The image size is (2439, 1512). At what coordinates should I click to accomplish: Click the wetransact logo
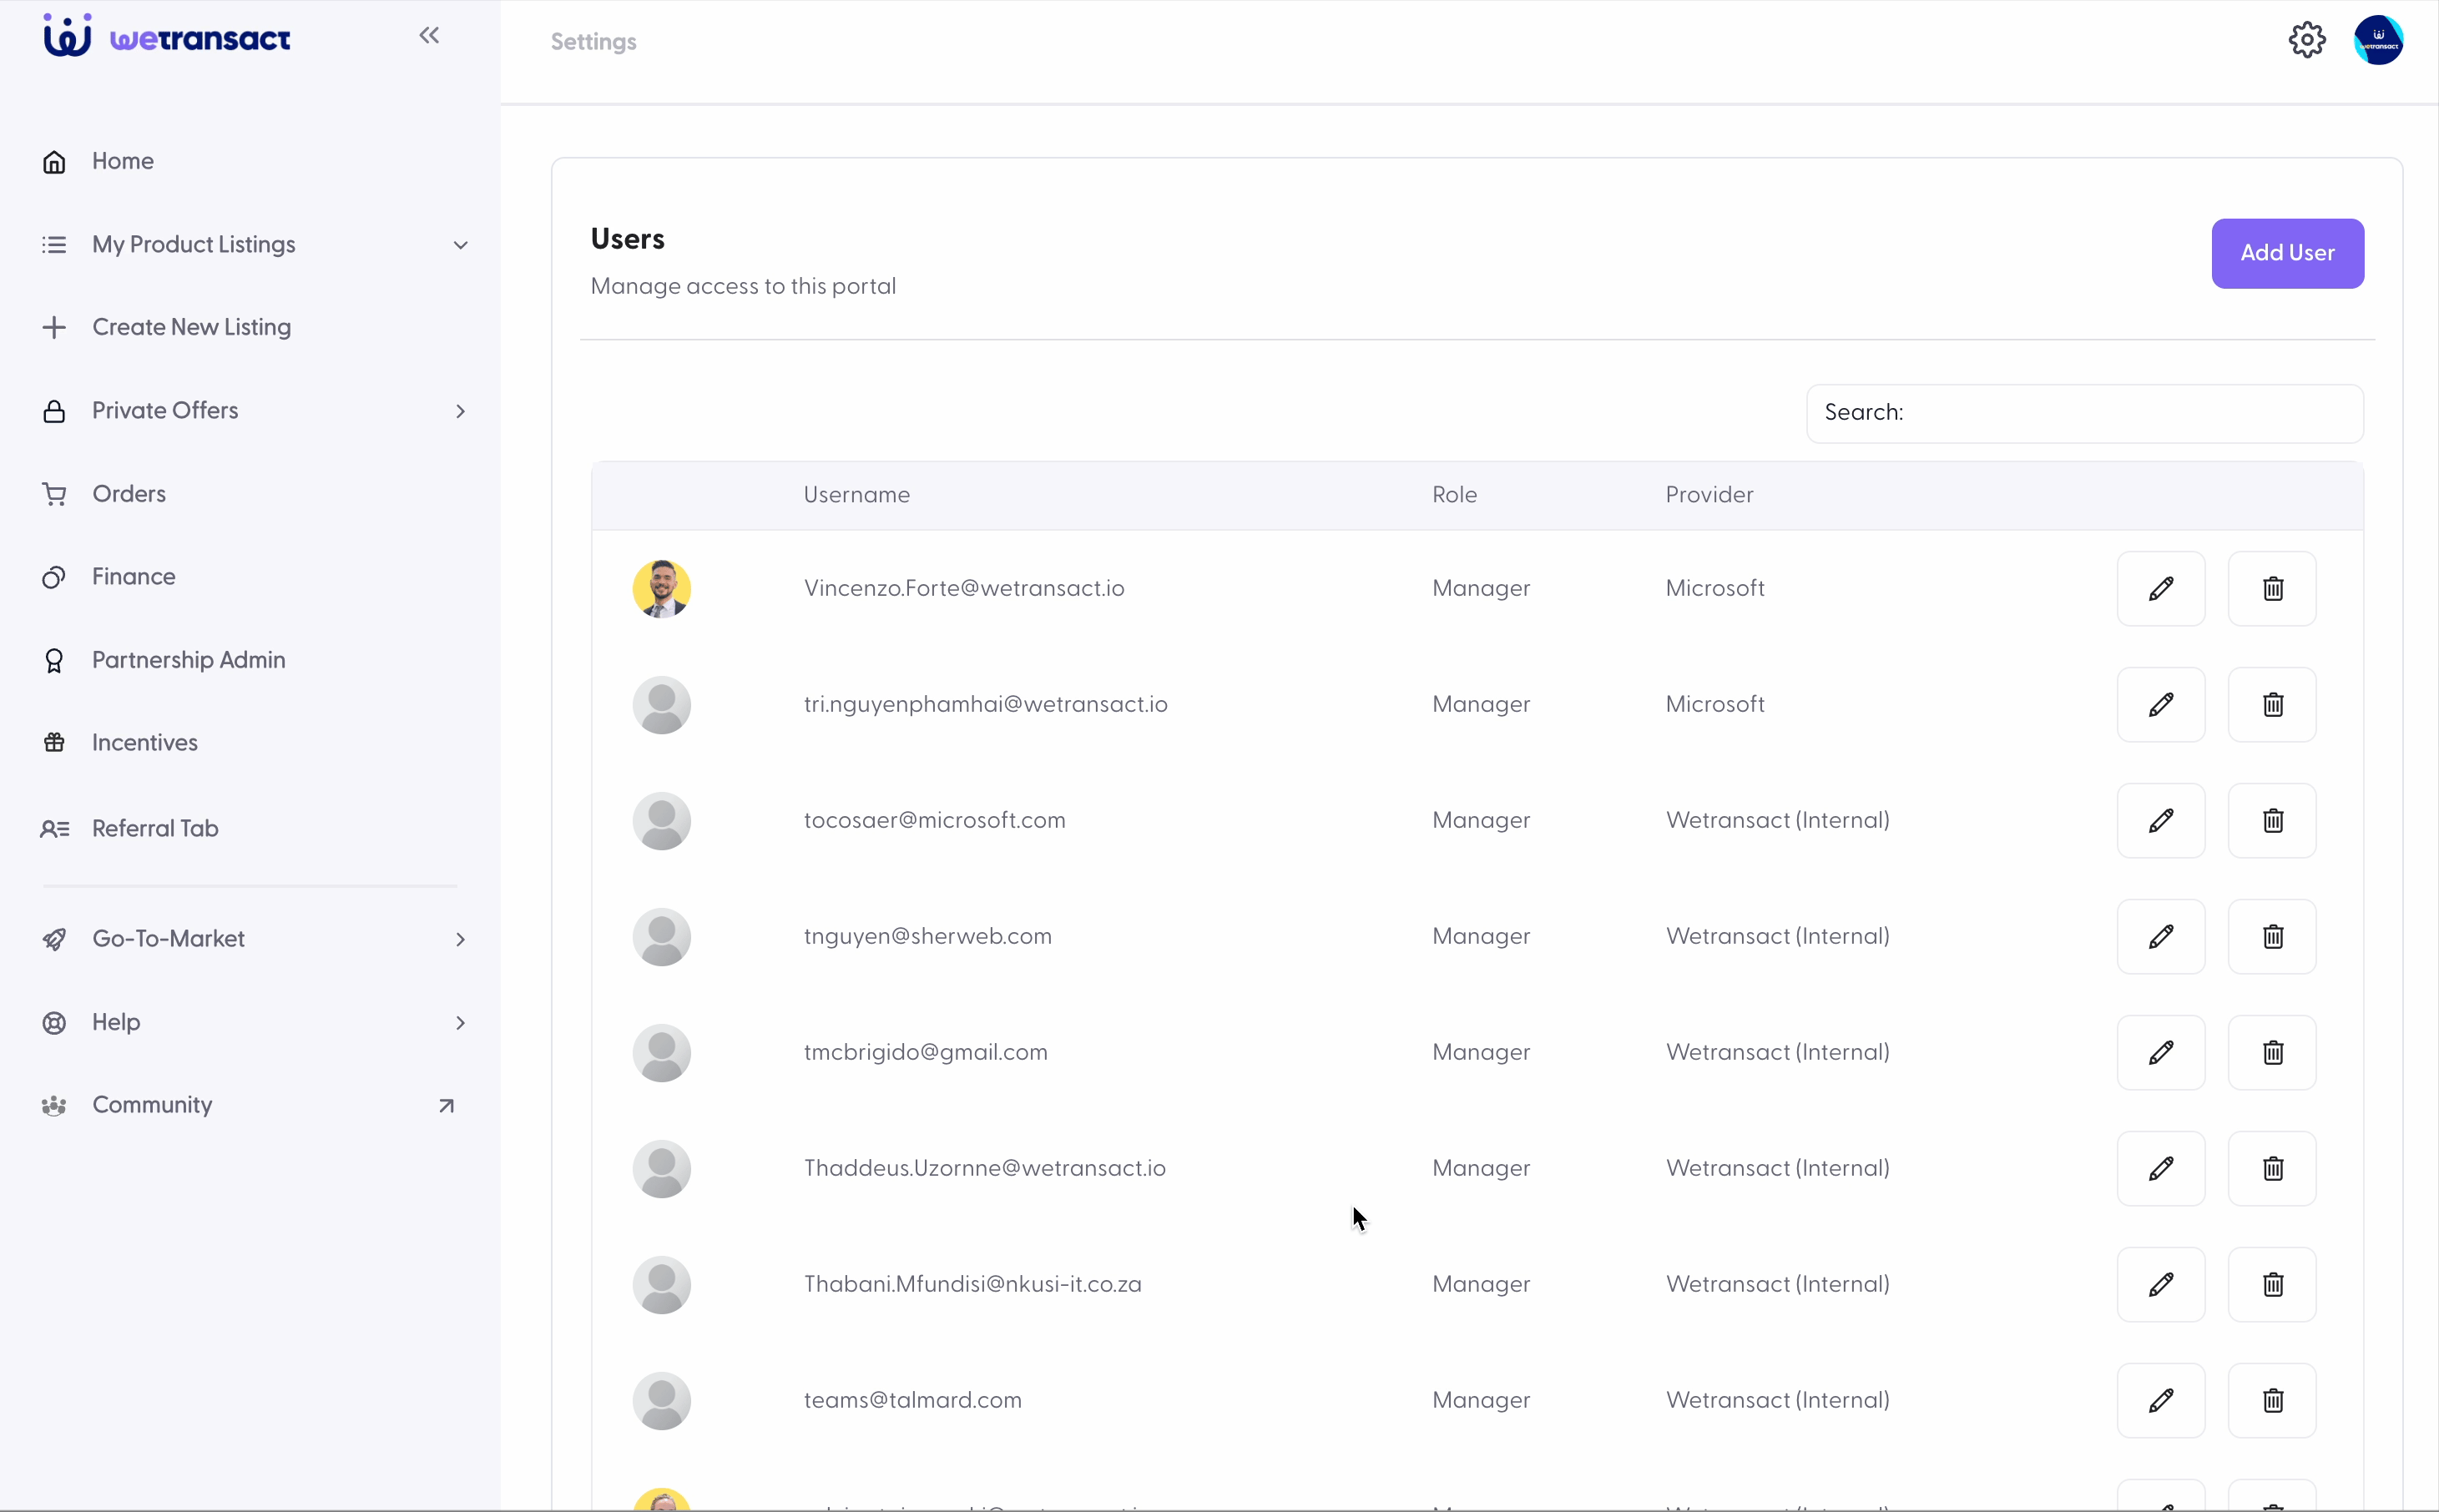click(x=167, y=36)
